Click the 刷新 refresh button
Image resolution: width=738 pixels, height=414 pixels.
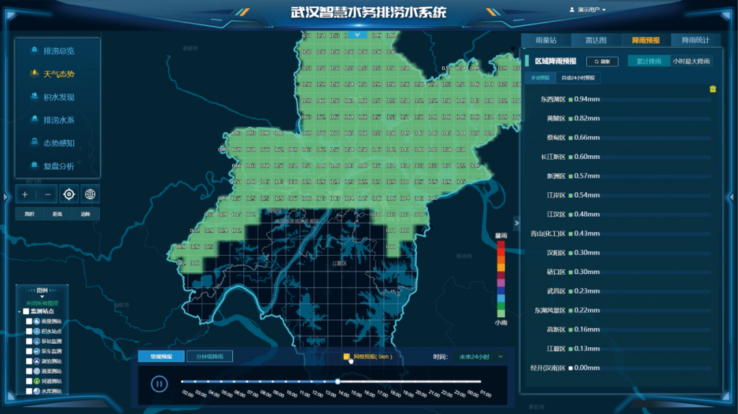click(x=602, y=61)
